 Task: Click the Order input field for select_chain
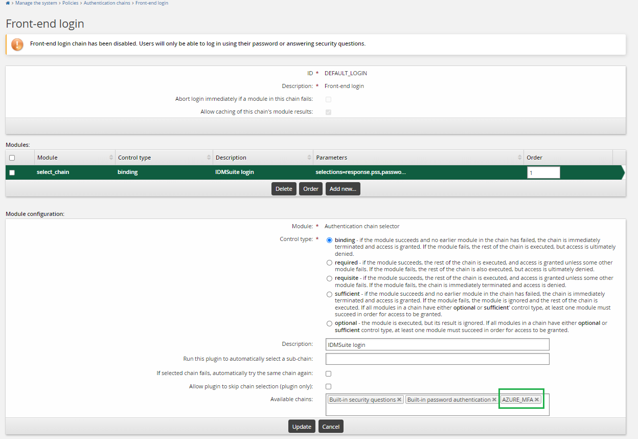pos(543,172)
